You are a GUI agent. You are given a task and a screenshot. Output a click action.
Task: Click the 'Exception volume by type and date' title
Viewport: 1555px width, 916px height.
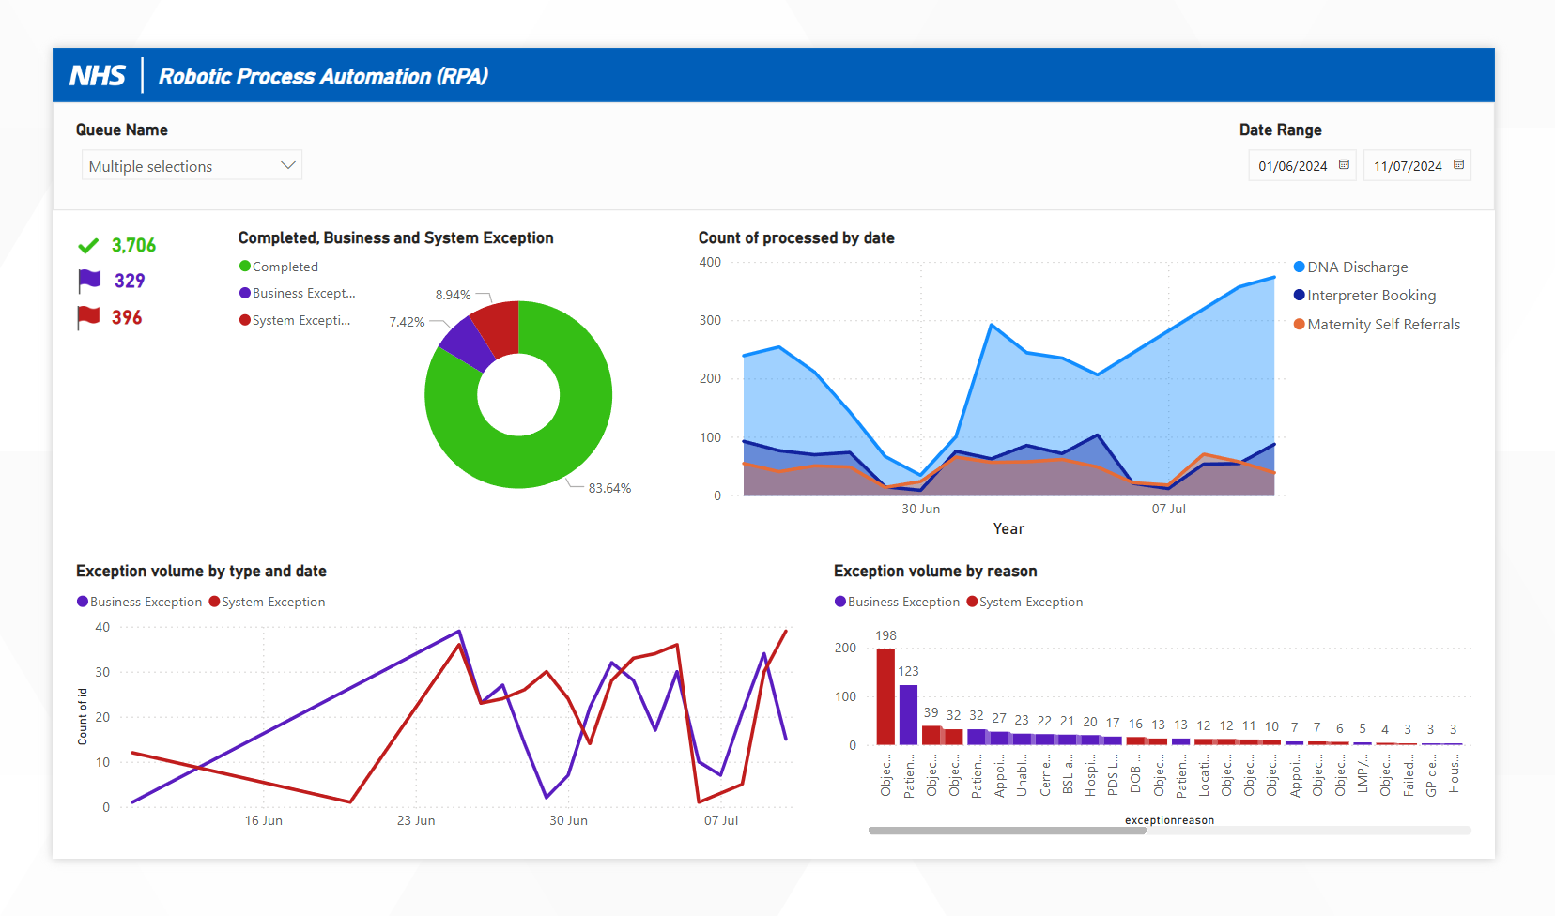coord(201,571)
